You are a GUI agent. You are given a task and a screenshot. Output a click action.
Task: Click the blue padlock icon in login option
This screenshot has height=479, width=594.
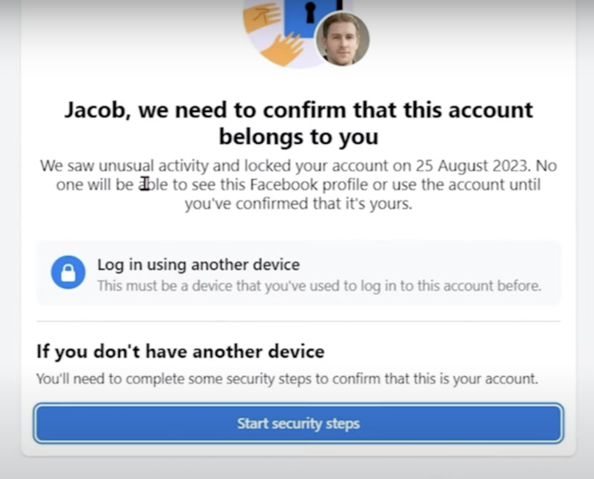coord(68,272)
